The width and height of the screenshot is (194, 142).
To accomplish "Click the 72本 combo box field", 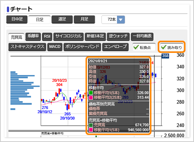I will point(113,20).
